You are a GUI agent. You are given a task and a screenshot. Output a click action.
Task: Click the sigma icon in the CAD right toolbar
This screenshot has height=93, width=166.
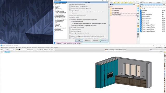click(x=165, y=59)
